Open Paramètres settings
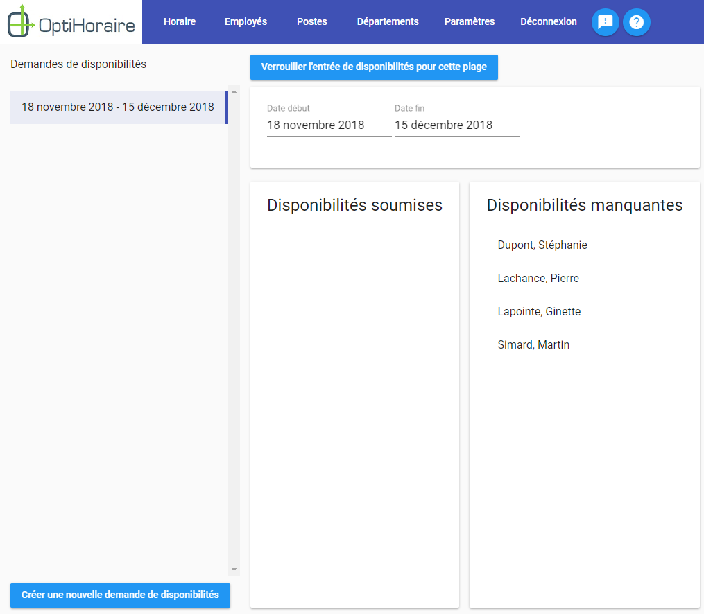Image resolution: width=704 pixels, height=614 pixels. point(469,21)
